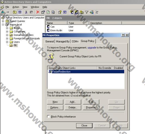Click the Add... button

click(73, 102)
